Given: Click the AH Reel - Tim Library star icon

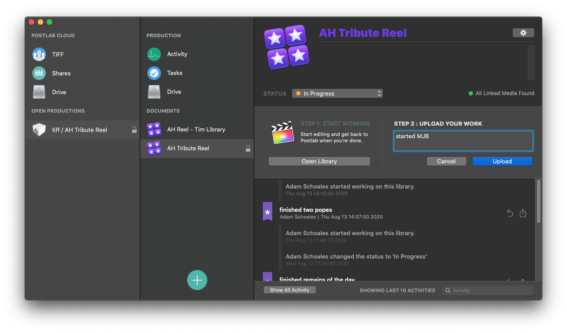Looking at the screenshot, I should click(154, 130).
